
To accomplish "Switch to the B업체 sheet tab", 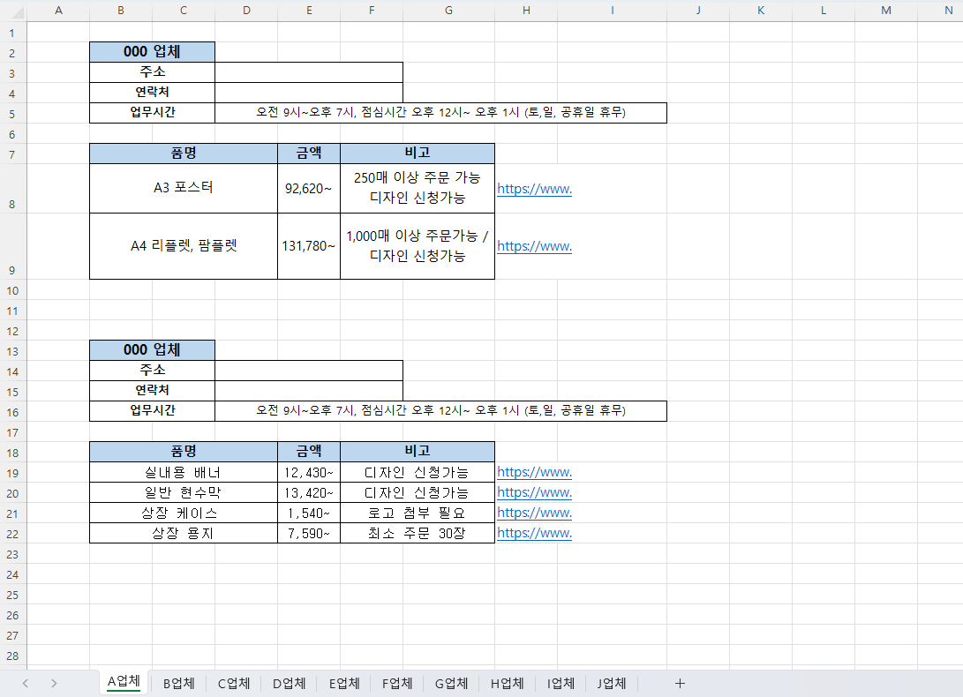I will pyautogui.click(x=177, y=683).
